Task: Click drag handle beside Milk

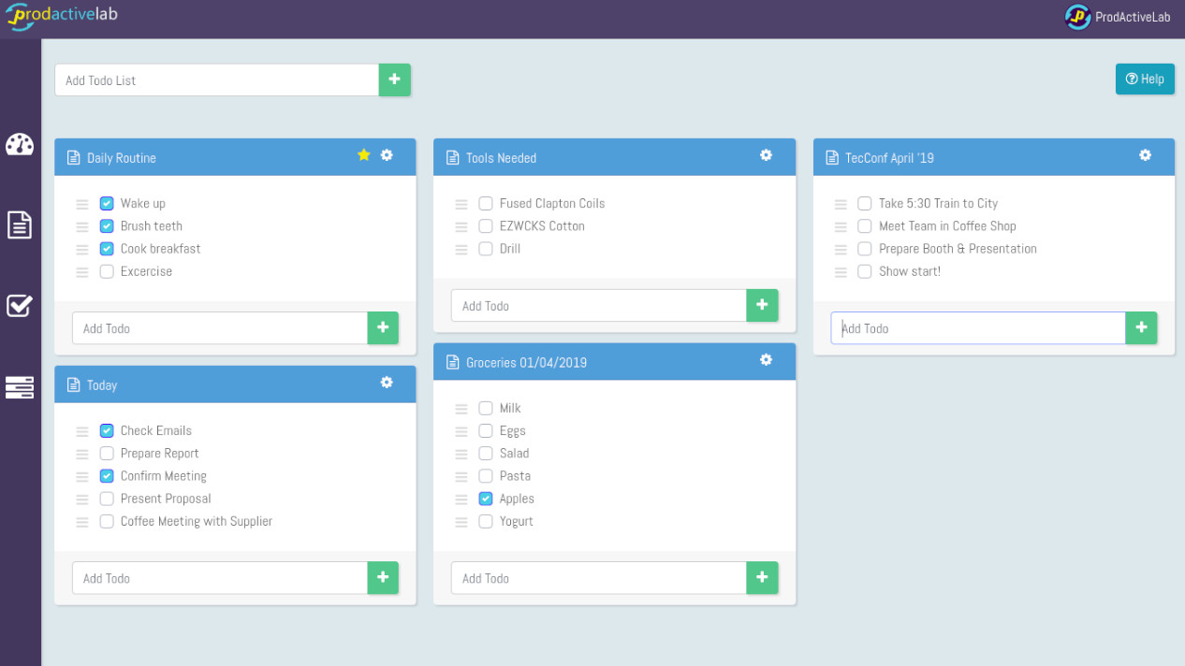Action: (x=461, y=409)
